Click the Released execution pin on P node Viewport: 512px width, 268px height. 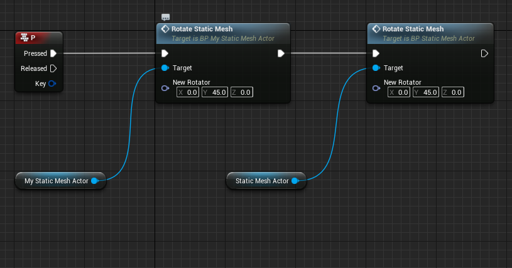click(x=53, y=68)
